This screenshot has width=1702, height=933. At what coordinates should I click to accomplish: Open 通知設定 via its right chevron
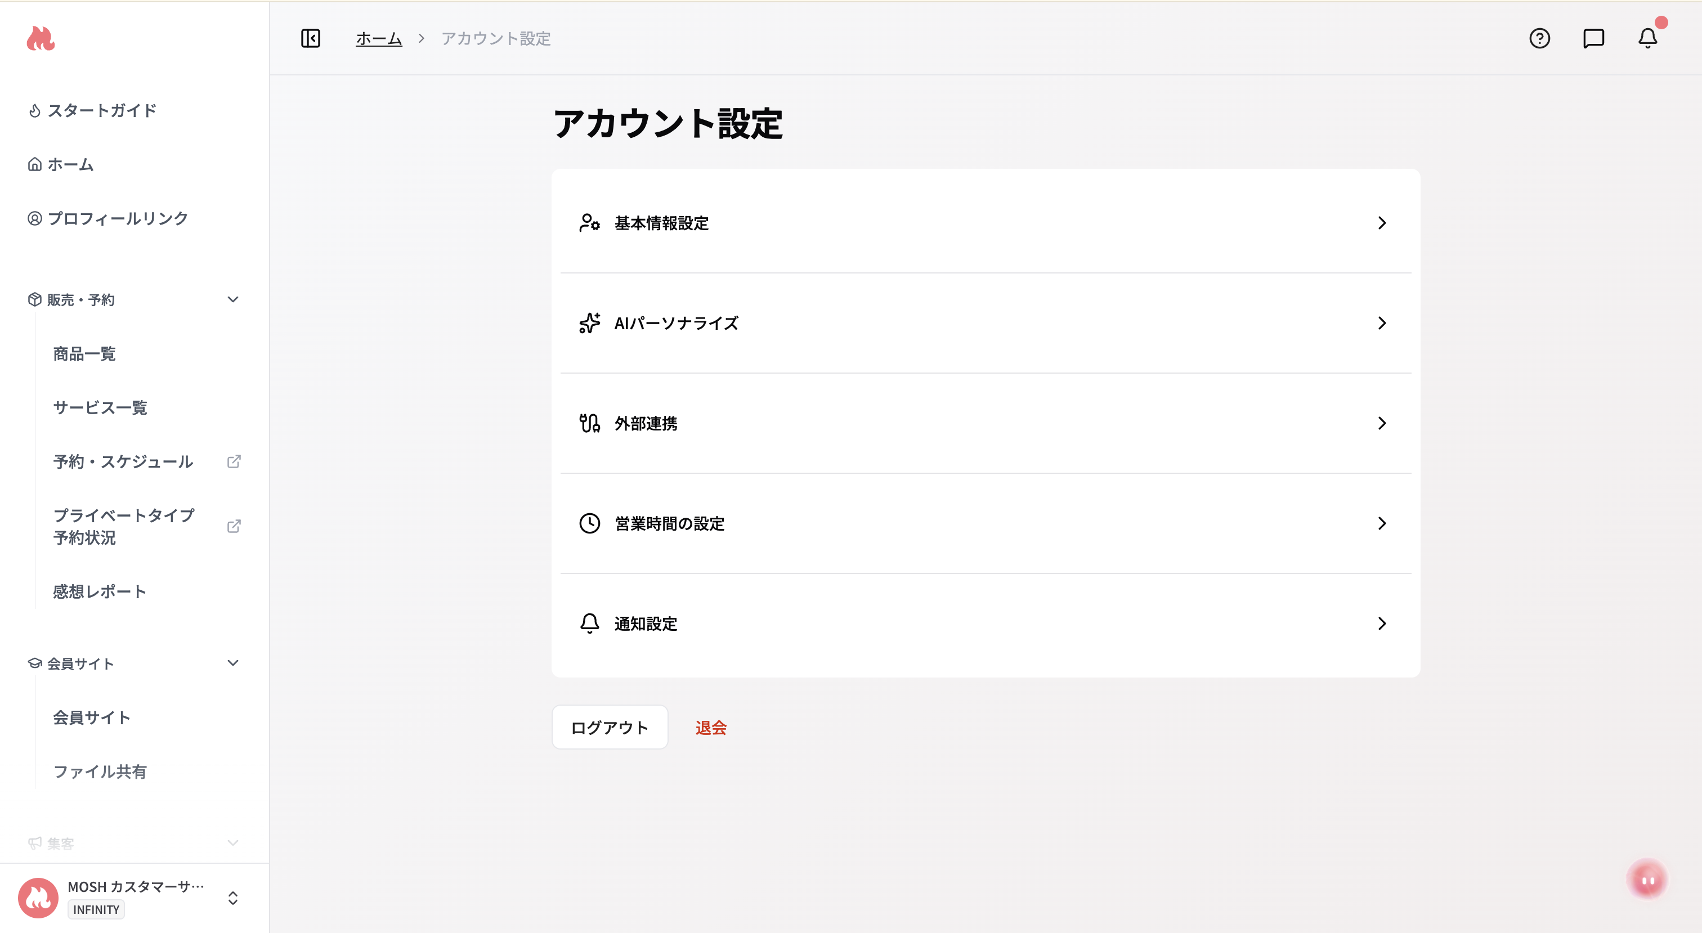pyautogui.click(x=1382, y=623)
